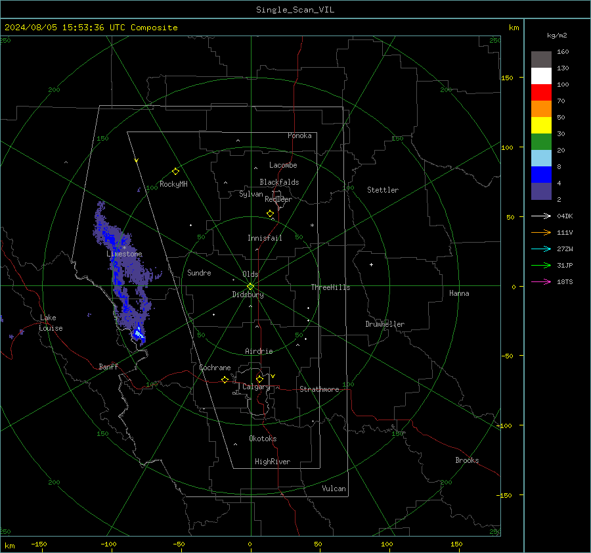The height and width of the screenshot is (553, 591).
Task: Pick the white 100-130 legend swatch
Action: click(x=541, y=76)
